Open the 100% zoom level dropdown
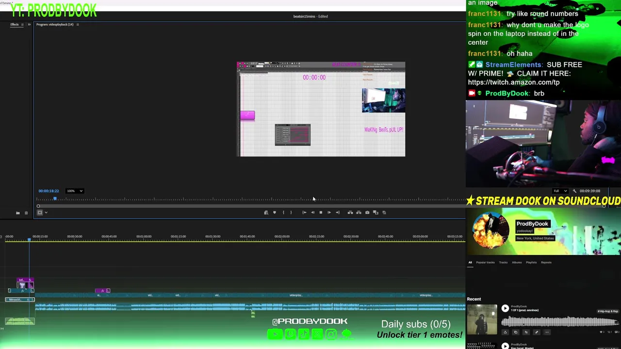The width and height of the screenshot is (621, 349). point(75,191)
